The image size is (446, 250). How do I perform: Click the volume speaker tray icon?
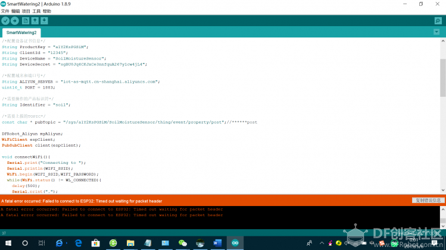[347, 243]
